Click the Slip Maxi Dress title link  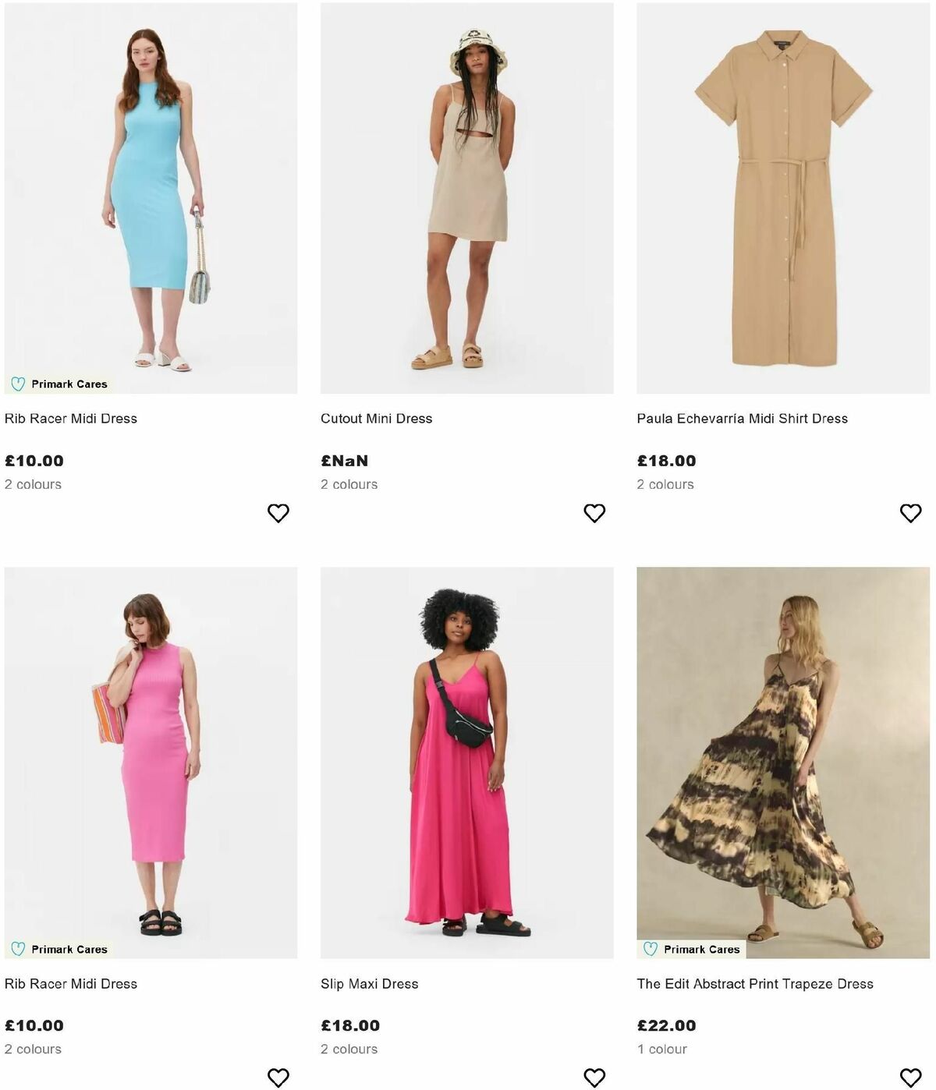[x=369, y=983]
